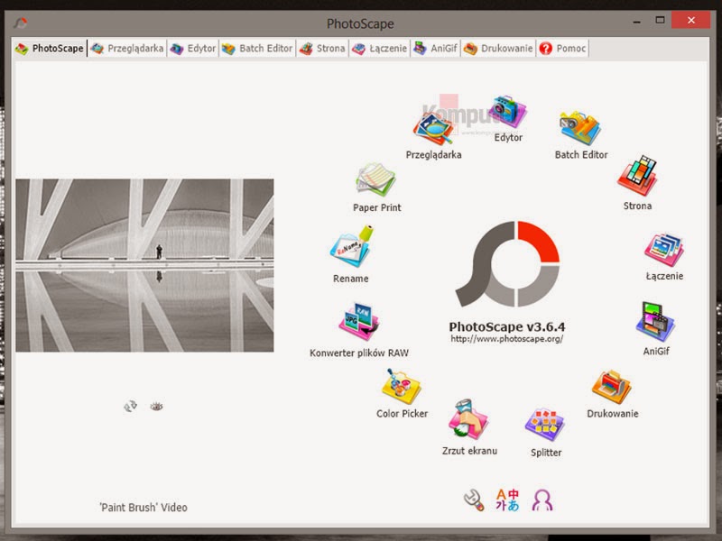Image resolution: width=722 pixels, height=541 pixels.
Task: Switch to the Przeglądarka tab
Action: 127,49
